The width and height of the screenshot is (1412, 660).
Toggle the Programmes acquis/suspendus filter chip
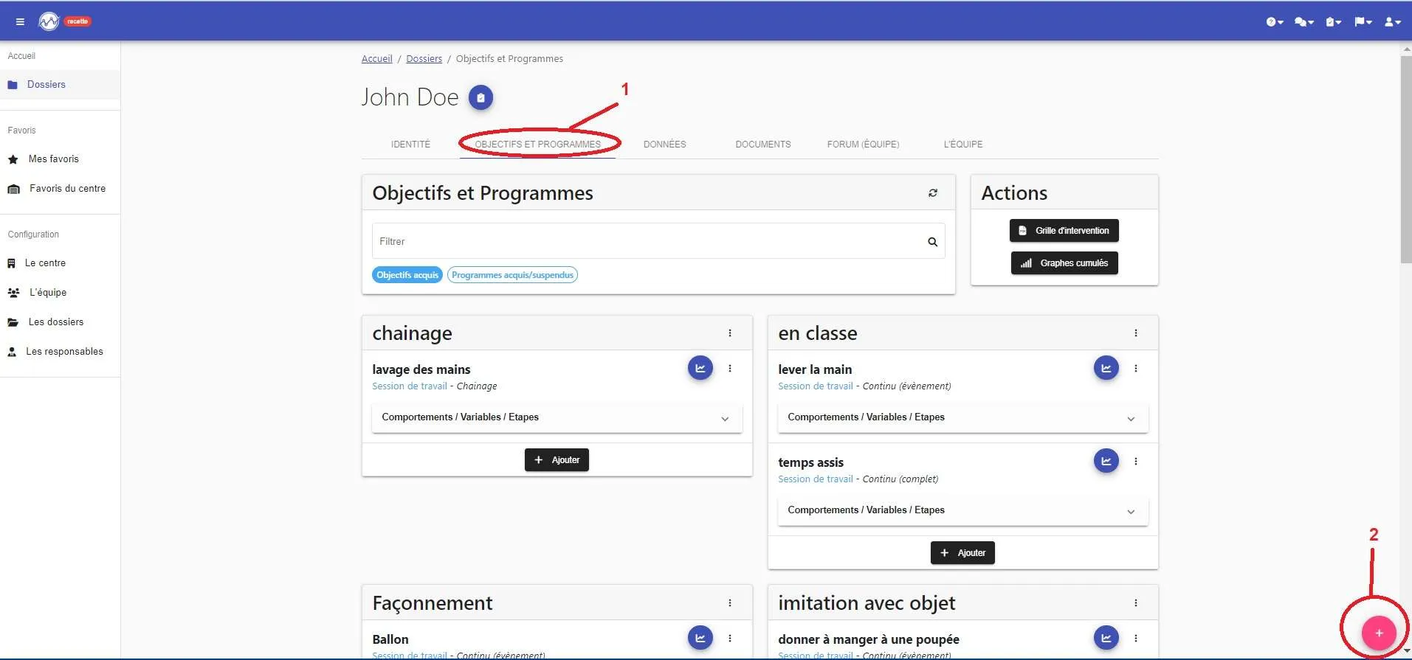512,275
